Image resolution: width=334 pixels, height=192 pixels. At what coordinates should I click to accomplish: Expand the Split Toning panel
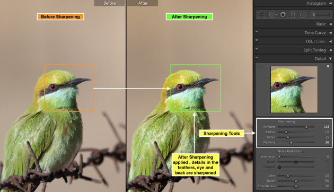[x=330, y=50]
